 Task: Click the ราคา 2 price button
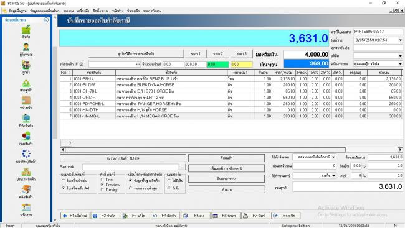pos(218,54)
